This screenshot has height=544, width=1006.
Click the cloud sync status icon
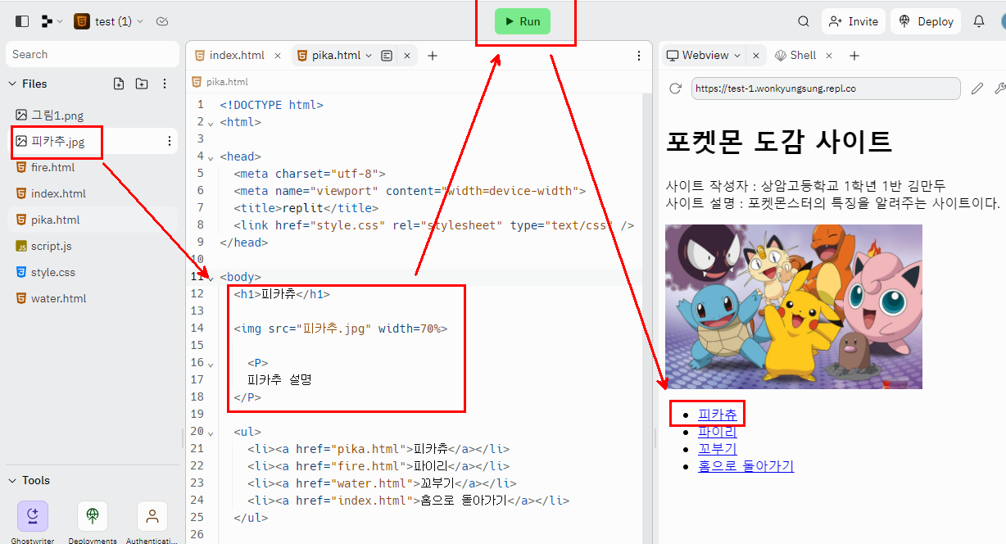click(162, 21)
